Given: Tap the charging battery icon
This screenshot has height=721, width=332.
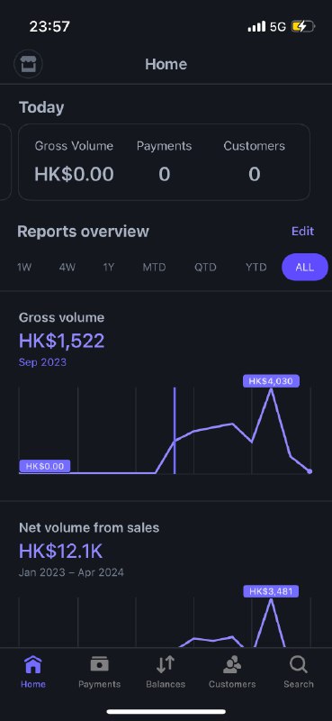Looking at the screenshot, I should click(302, 26).
